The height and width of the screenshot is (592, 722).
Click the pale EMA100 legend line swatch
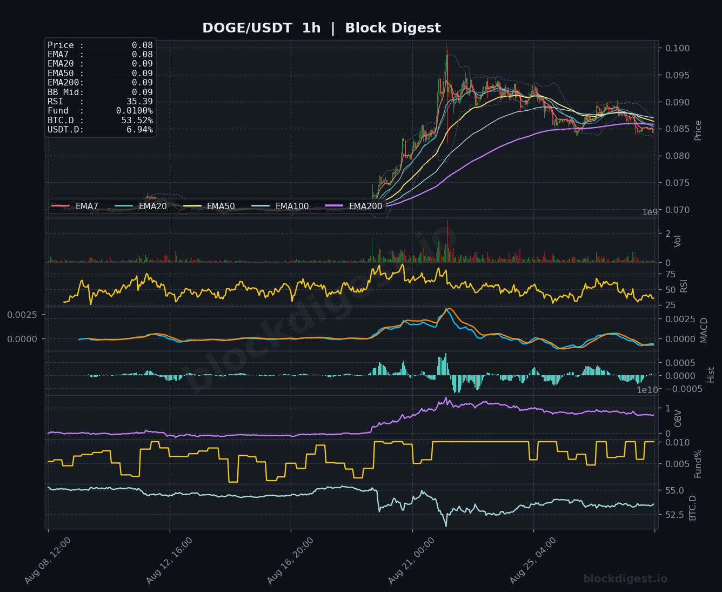[261, 207]
